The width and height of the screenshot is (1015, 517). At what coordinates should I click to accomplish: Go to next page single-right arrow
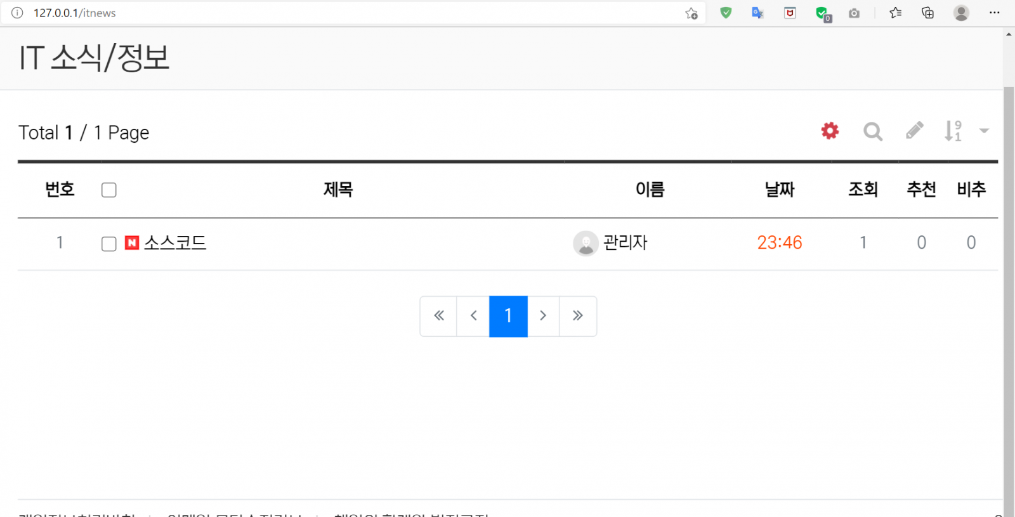click(x=543, y=316)
